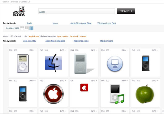Download GIF of the small red Apple icon
The image size is (164, 114).
click(72, 81)
